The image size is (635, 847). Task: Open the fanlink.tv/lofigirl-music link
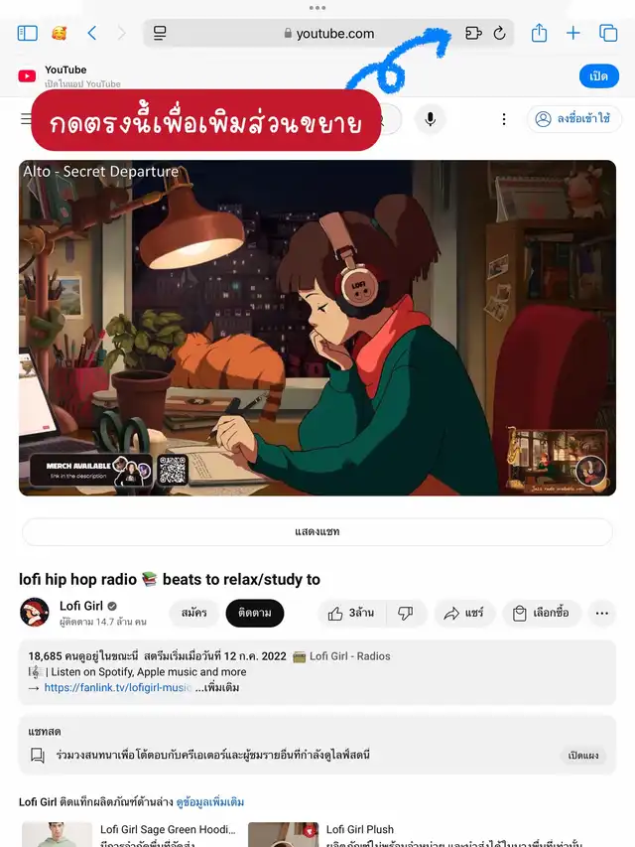tap(118, 688)
